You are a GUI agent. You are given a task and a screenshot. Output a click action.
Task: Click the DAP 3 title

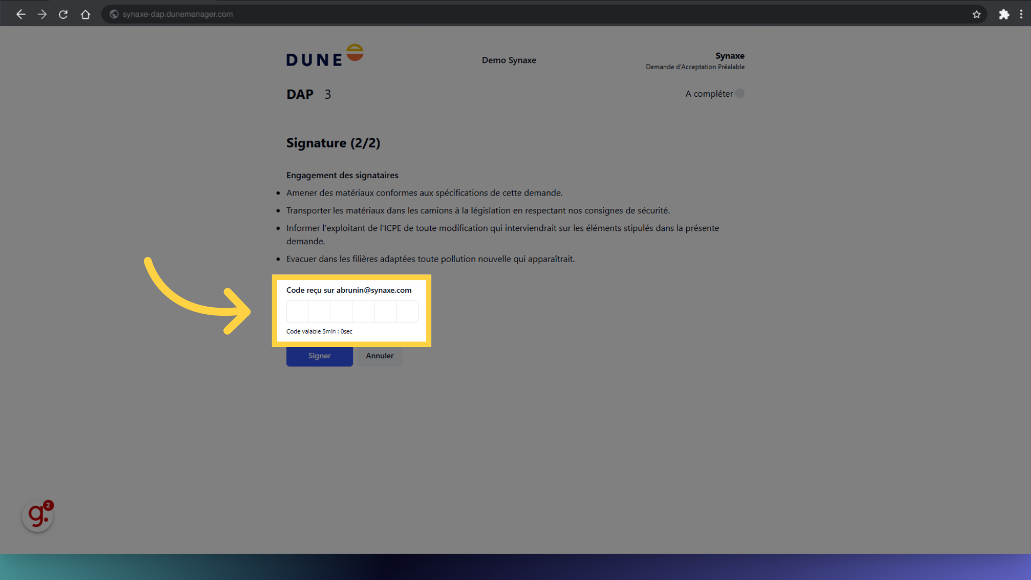tap(308, 94)
